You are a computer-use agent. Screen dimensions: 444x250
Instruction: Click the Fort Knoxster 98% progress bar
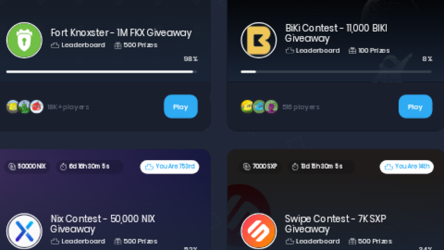tap(102, 72)
